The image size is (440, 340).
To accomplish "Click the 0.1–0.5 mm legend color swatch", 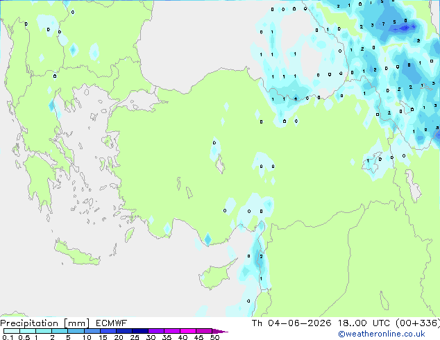I will pos(12,331).
